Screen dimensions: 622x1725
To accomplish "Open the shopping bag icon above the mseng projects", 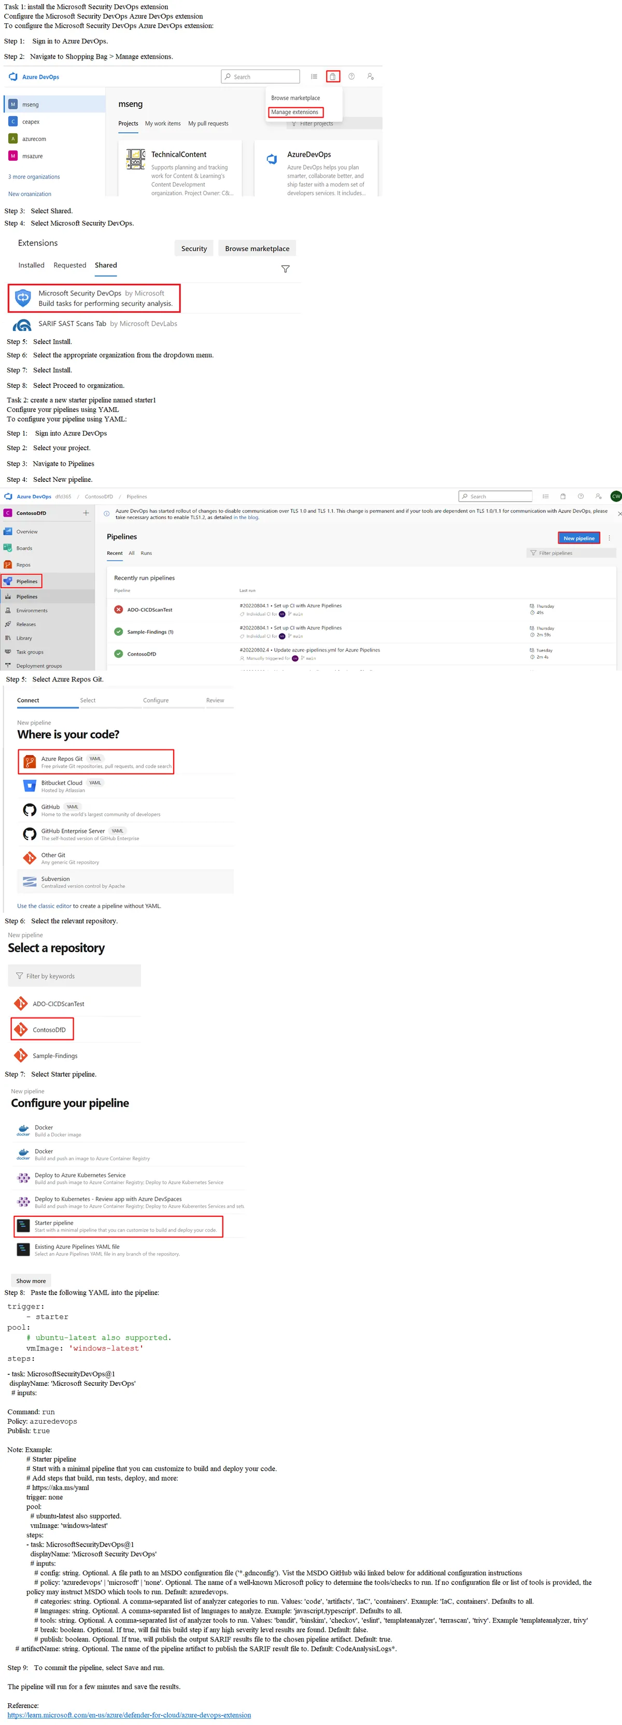I will pos(333,76).
